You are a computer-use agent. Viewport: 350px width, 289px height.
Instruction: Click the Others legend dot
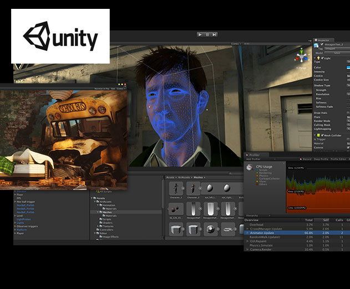[257, 184]
